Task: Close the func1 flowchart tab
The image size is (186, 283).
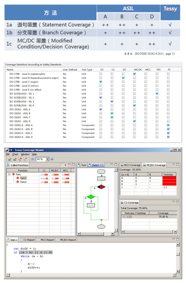Action: pyautogui.click(x=102, y=165)
